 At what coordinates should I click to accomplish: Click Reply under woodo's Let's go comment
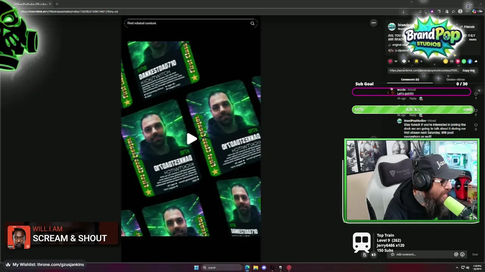pos(413,98)
